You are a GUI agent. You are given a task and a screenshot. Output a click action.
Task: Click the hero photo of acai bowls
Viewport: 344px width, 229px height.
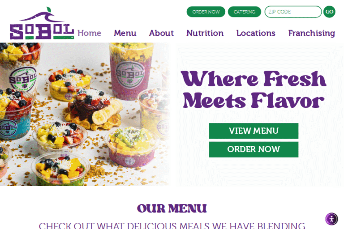click(85, 114)
